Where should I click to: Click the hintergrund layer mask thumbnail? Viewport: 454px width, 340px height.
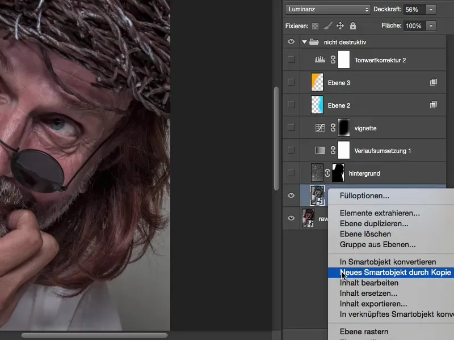pyautogui.click(x=338, y=173)
